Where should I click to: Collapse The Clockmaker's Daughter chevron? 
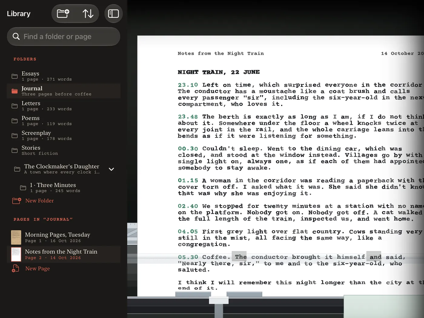111,169
